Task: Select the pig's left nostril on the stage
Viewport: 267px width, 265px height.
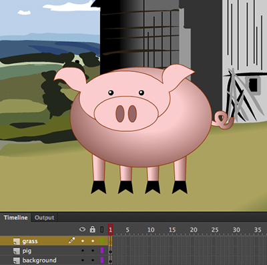Action: pyautogui.click(x=120, y=114)
